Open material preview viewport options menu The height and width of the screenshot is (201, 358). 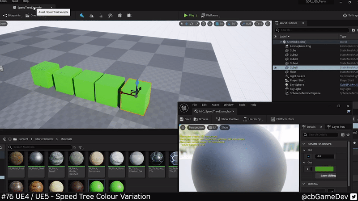(183, 127)
